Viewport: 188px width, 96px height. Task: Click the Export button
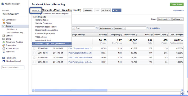pyautogui.click(x=117, y=10)
